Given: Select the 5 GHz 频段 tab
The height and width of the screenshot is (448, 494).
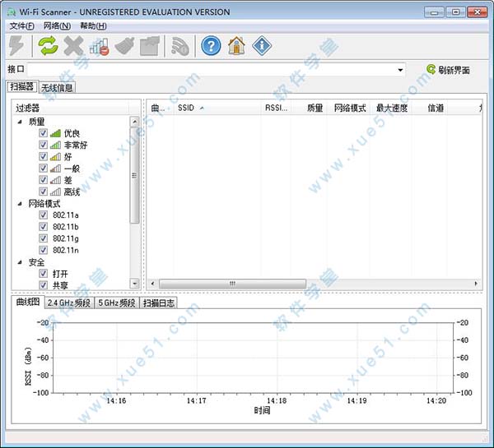Looking at the screenshot, I should pyautogui.click(x=117, y=303).
